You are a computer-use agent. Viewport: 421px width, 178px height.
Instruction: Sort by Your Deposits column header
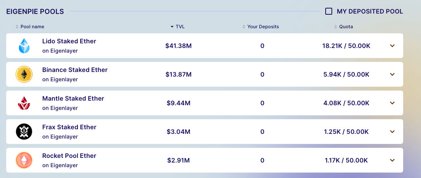[x=263, y=27]
